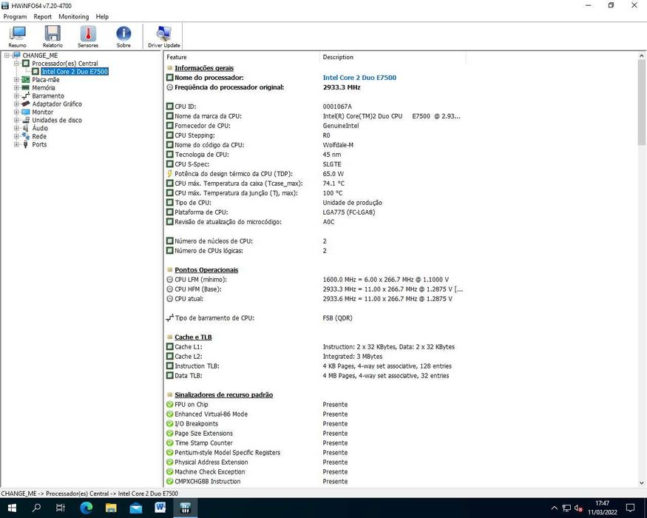
Task: Click the Wolfdale-M code name value
Action: pos(338,145)
